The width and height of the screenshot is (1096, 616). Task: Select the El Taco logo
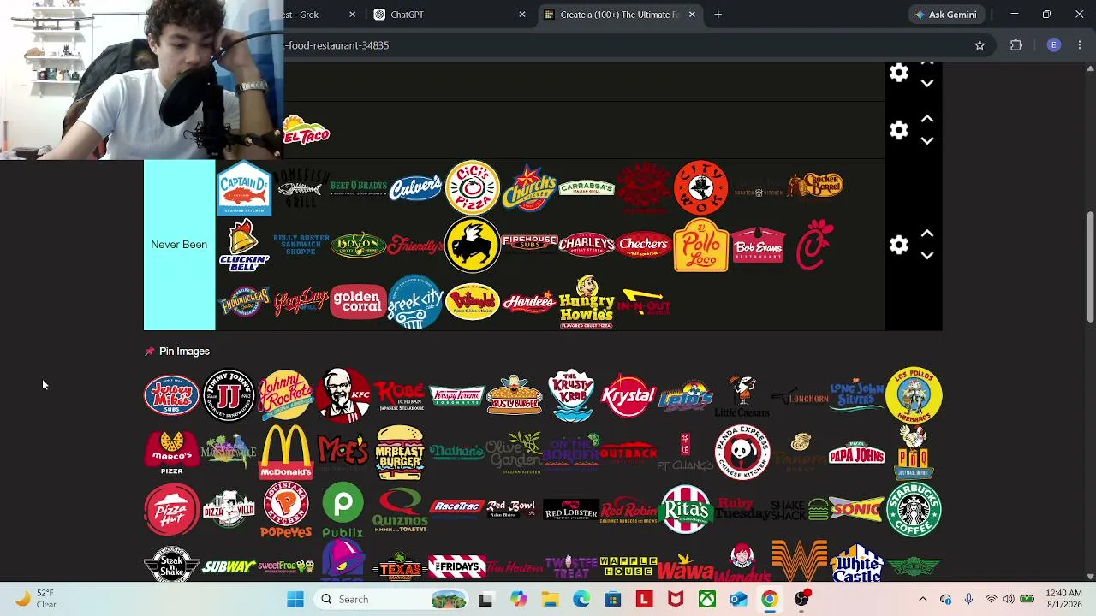306,132
